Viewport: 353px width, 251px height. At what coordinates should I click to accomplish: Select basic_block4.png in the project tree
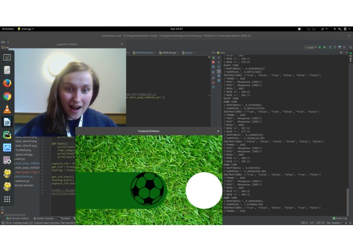click(x=26, y=141)
